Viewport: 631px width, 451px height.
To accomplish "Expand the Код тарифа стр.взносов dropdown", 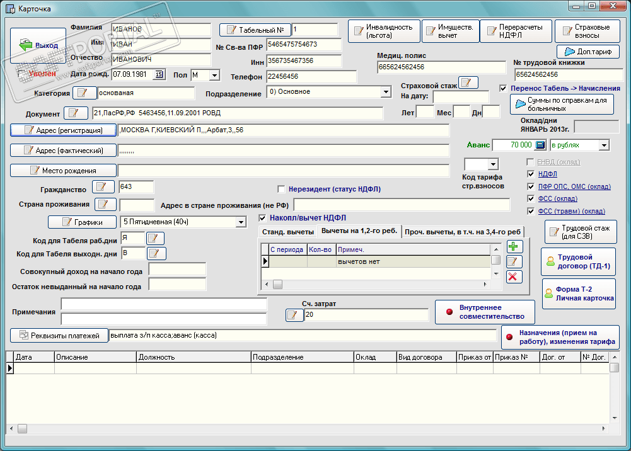I will (494, 164).
